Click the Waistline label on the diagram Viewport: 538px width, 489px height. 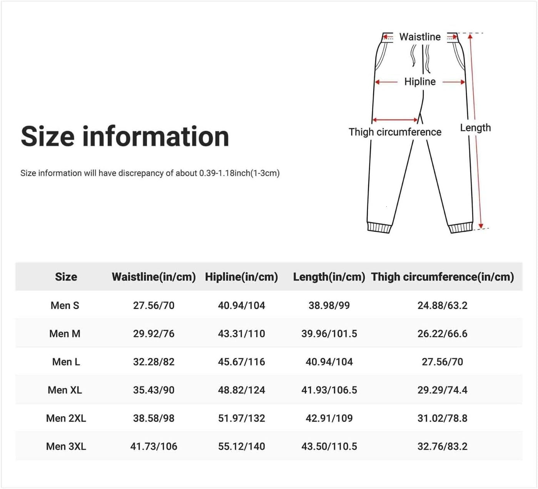pos(420,37)
